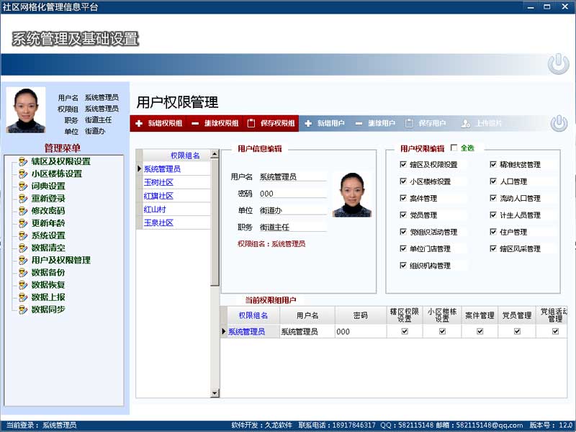Open 数据备份 text in management menu
The height and width of the screenshot is (432, 576).
(x=48, y=272)
